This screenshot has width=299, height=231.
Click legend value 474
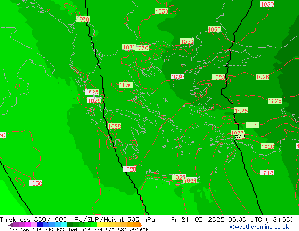[x=14, y=229]
